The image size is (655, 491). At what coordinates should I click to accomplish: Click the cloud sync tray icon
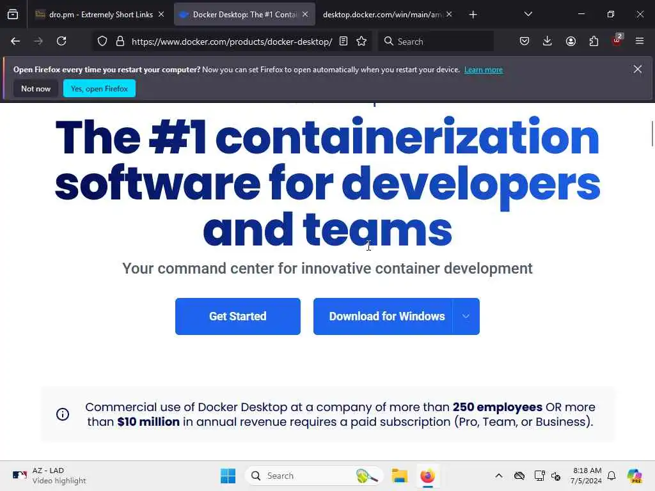[519, 476]
